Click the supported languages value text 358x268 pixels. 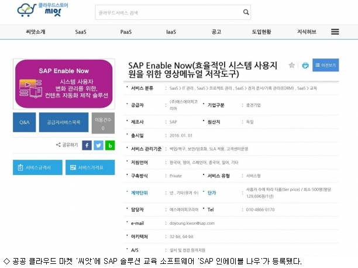pos(204,163)
